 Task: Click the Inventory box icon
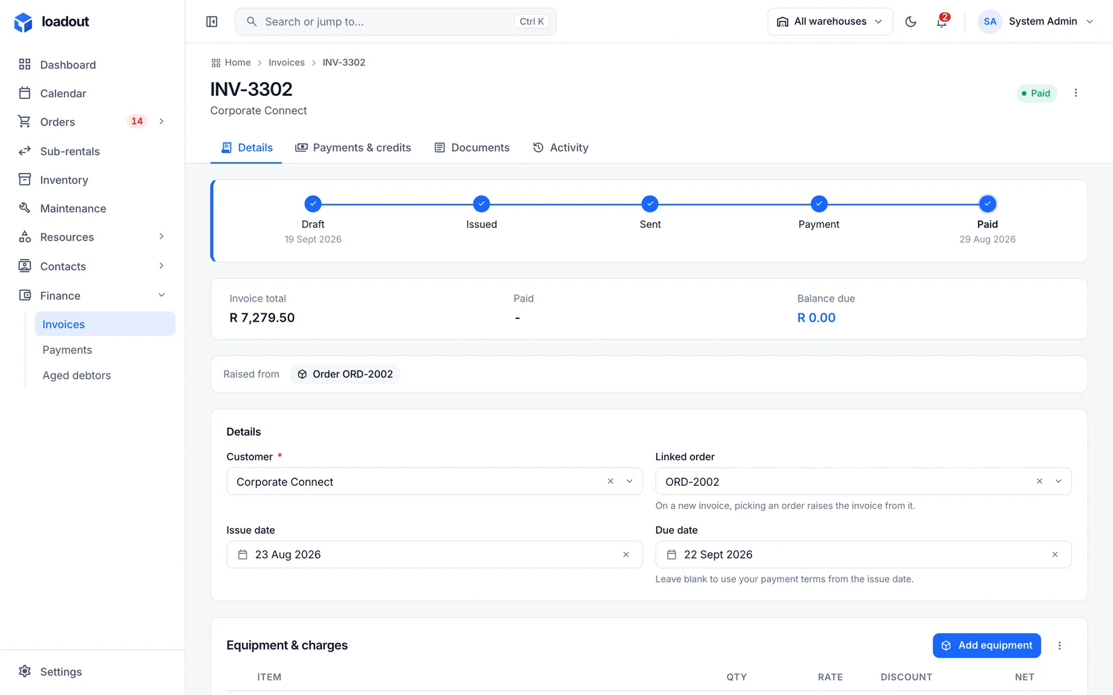pyautogui.click(x=25, y=179)
